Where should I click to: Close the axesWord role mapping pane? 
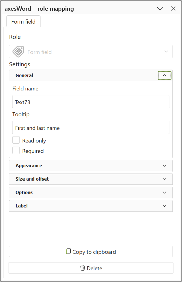pos(173,8)
